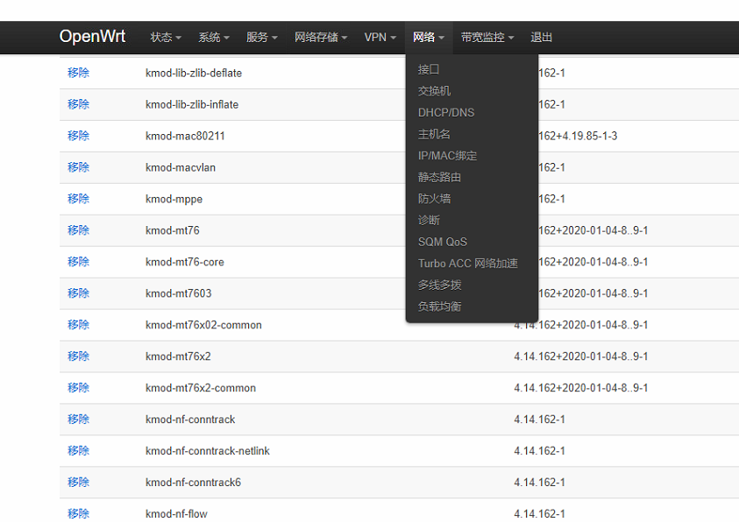Viewport: 739px width, 522px height.
Task: Click package name kmod-lib-zlib-inflate
Action: point(192,104)
